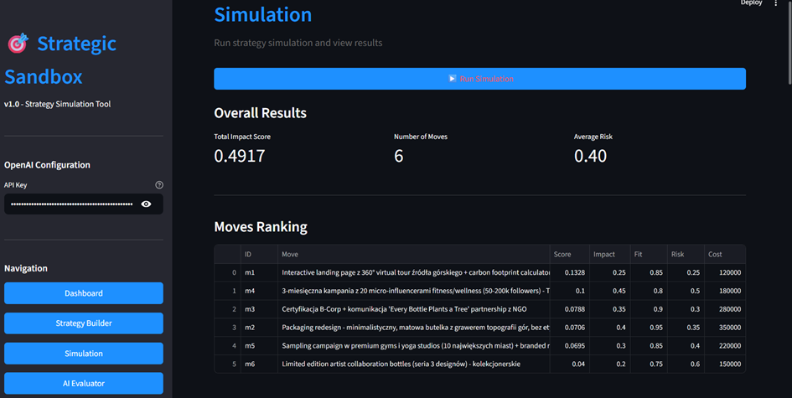
Task: Select the cost cell 120000
Action: click(x=725, y=273)
